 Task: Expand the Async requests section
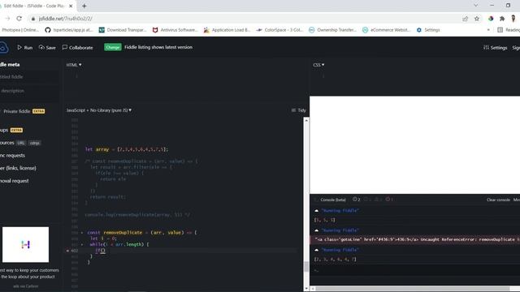coord(13,155)
